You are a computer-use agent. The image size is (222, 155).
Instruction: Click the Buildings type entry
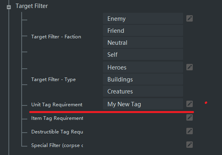point(143,79)
